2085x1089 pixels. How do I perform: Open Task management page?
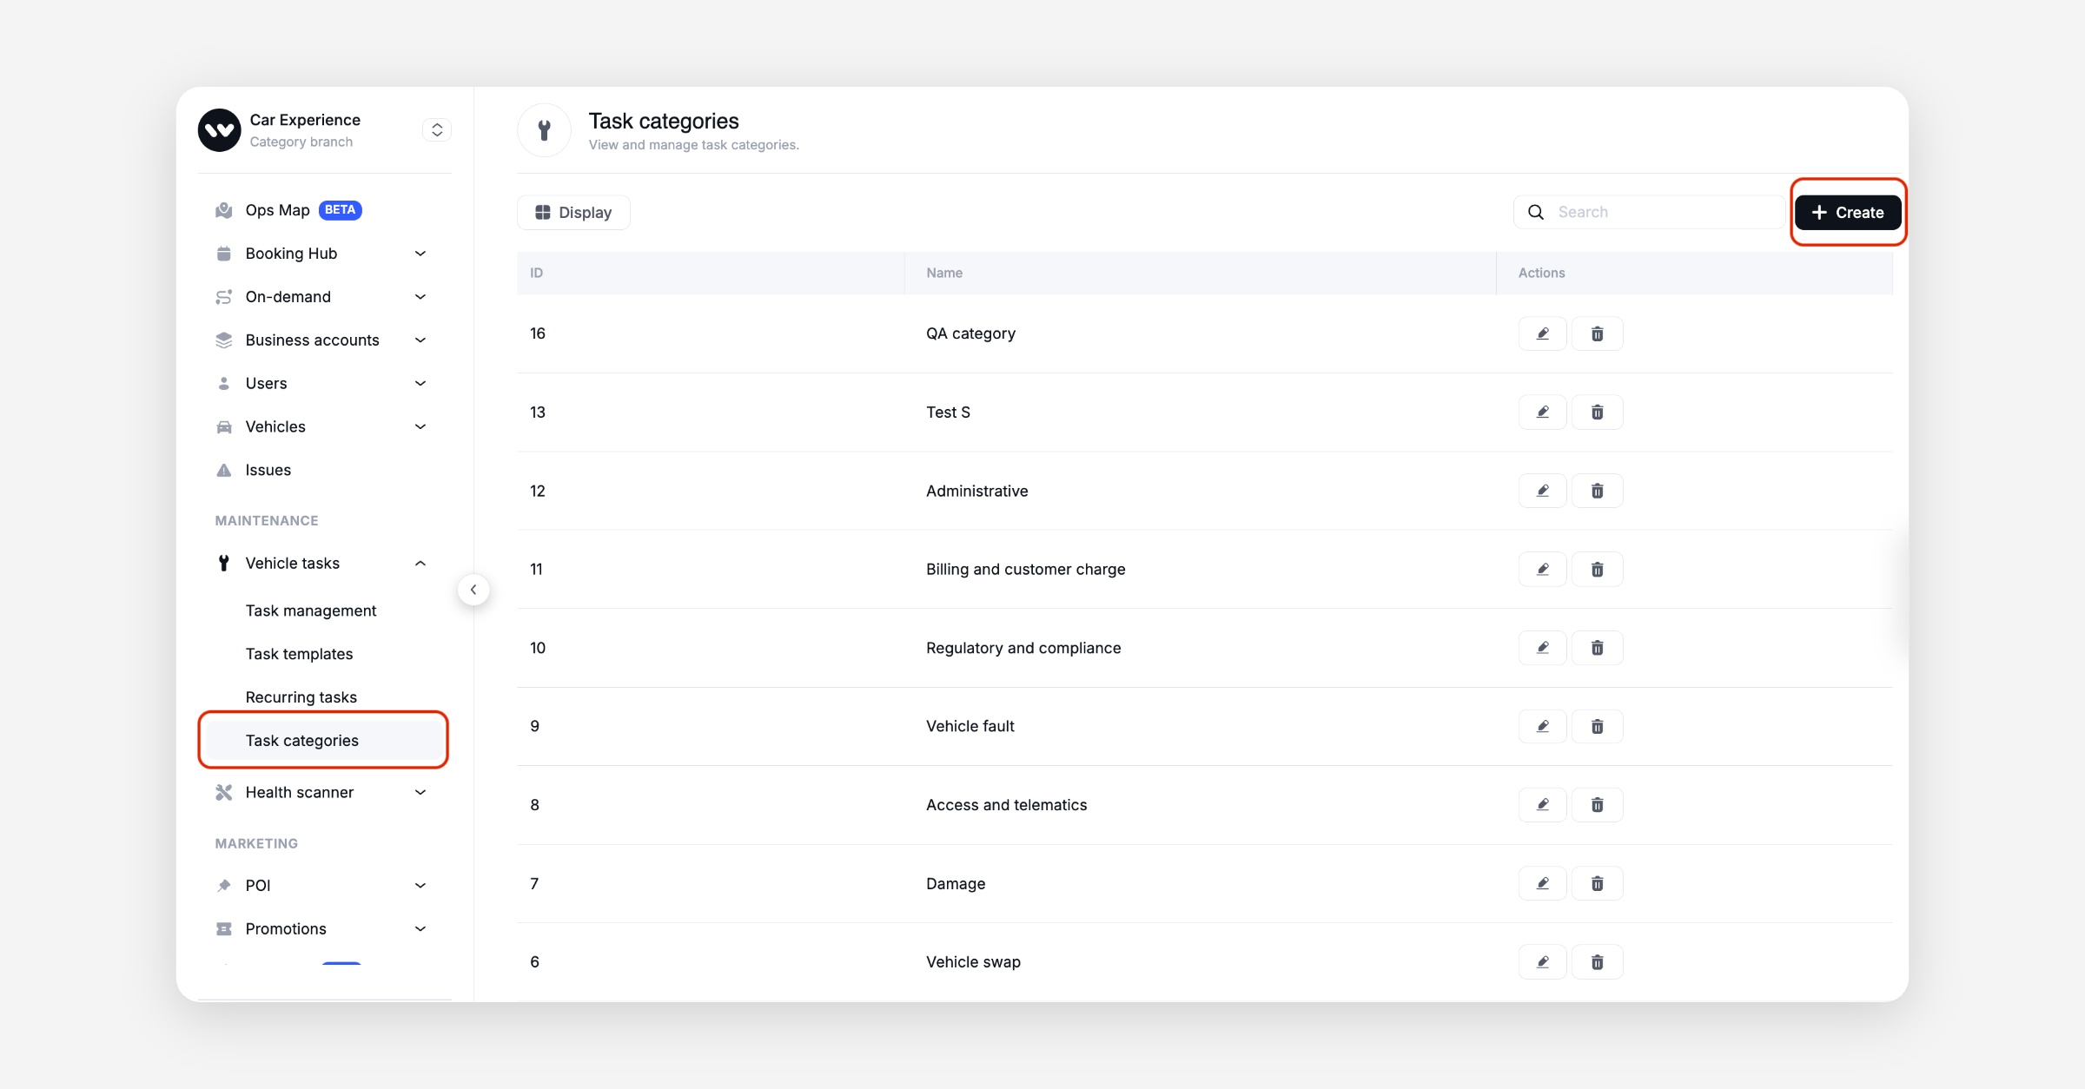click(x=311, y=610)
